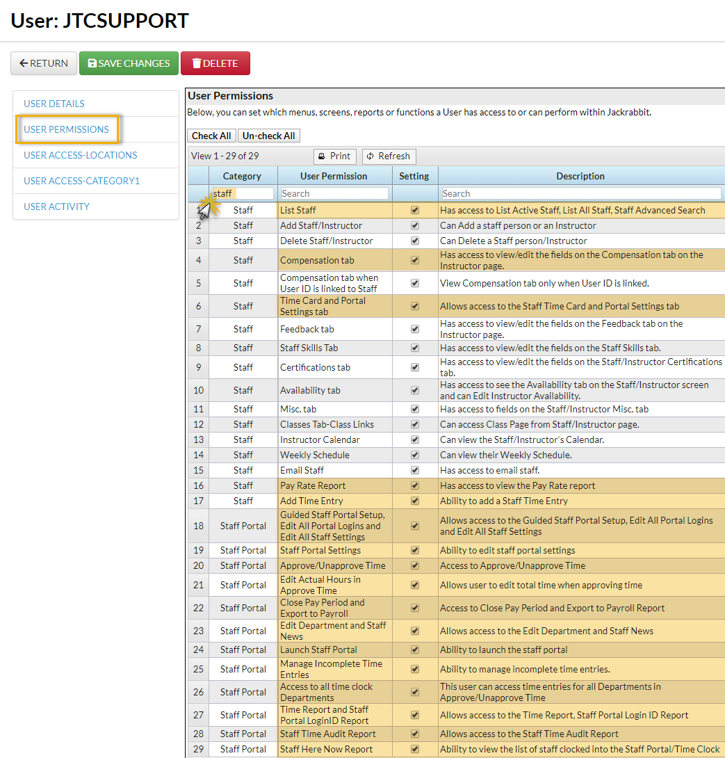Screen dimensions: 725x758
Task: Uncheck the Staff Portal Settings permission
Action: coord(415,550)
